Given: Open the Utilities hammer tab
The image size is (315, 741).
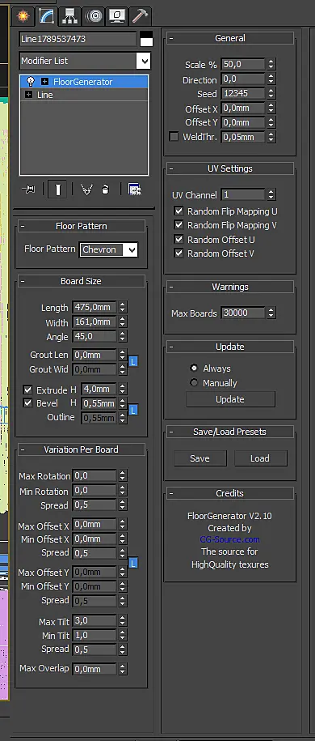Looking at the screenshot, I should click(x=140, y=16).
